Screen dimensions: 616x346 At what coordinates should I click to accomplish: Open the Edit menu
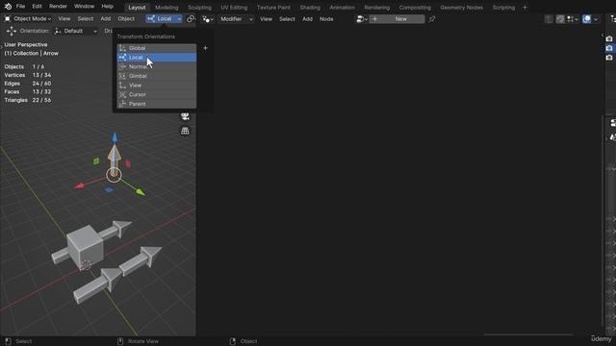pos(37,7)
